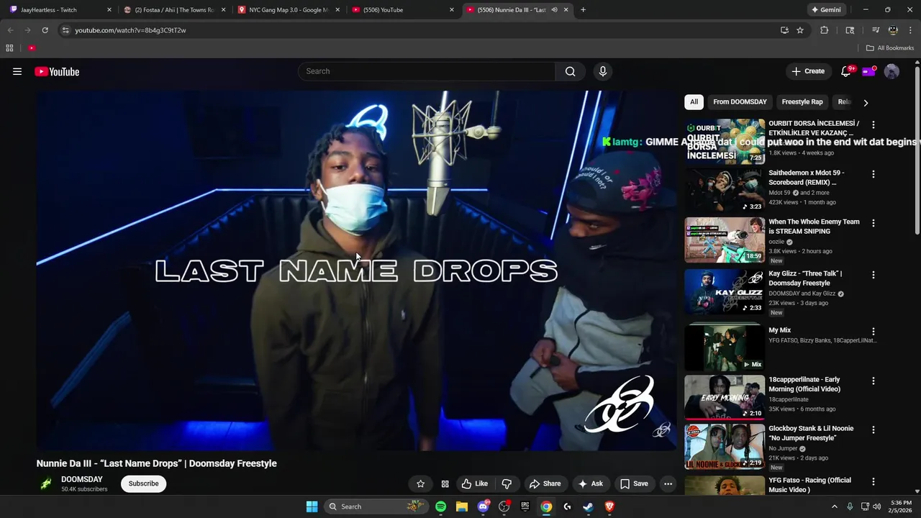Click install app icon in address bar
This screenshot has width=921, height=518.
pyautogui.click(x=784, y=30)
